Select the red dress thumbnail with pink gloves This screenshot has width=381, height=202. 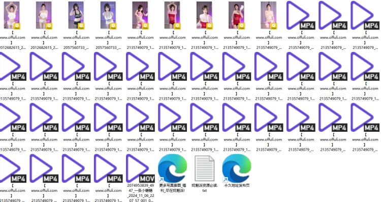[x=237, y=15]
